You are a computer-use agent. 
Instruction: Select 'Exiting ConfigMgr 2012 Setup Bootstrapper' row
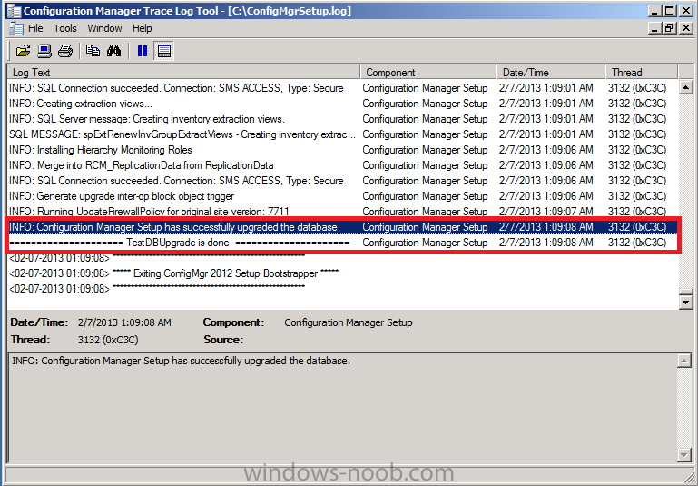click(x=342, y=273)
